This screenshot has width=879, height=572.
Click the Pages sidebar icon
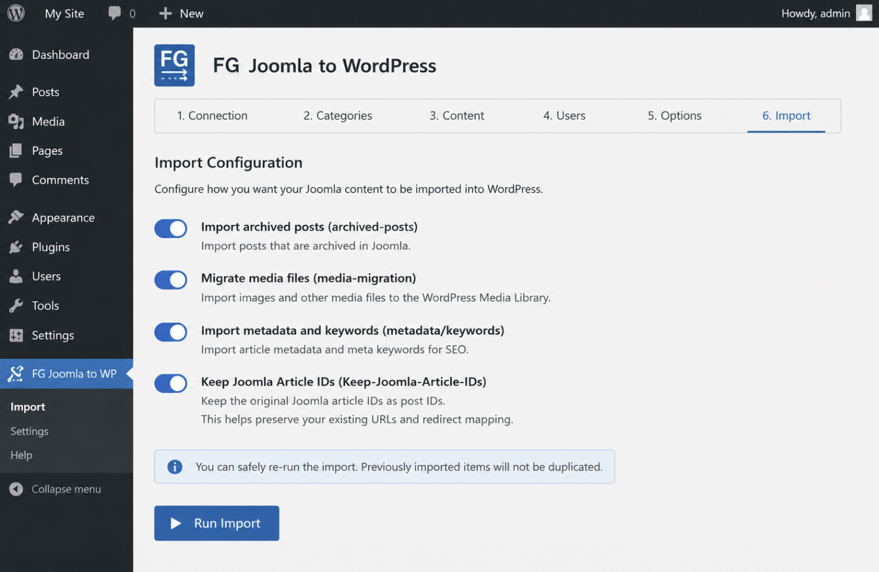point(16,151)
